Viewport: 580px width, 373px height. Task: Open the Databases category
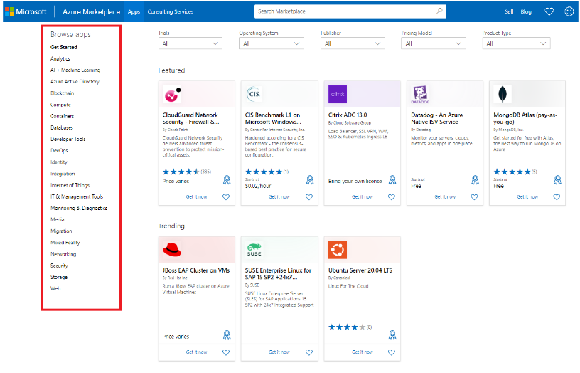pyautogui.click(x=61, y=128)
